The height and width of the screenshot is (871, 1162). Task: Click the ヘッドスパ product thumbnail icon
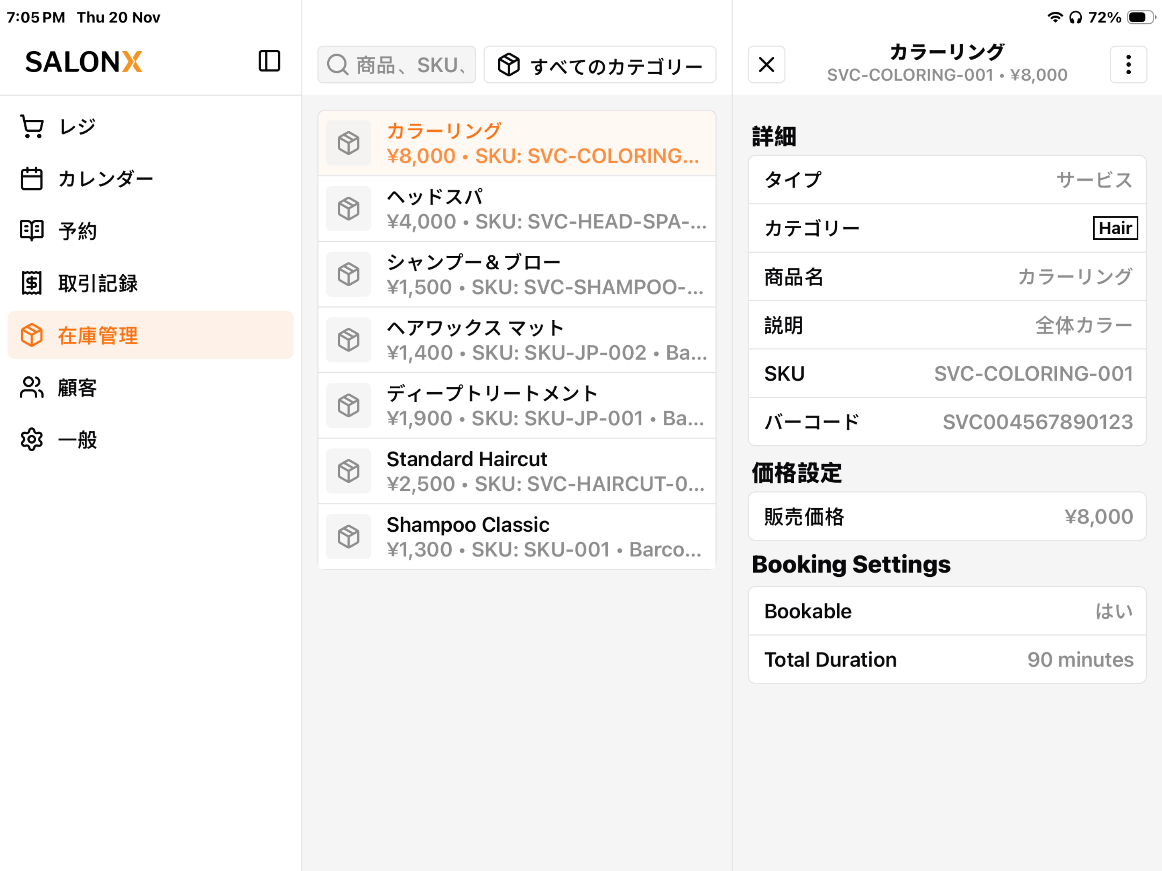pyautogui.click(x=348, y=208)
